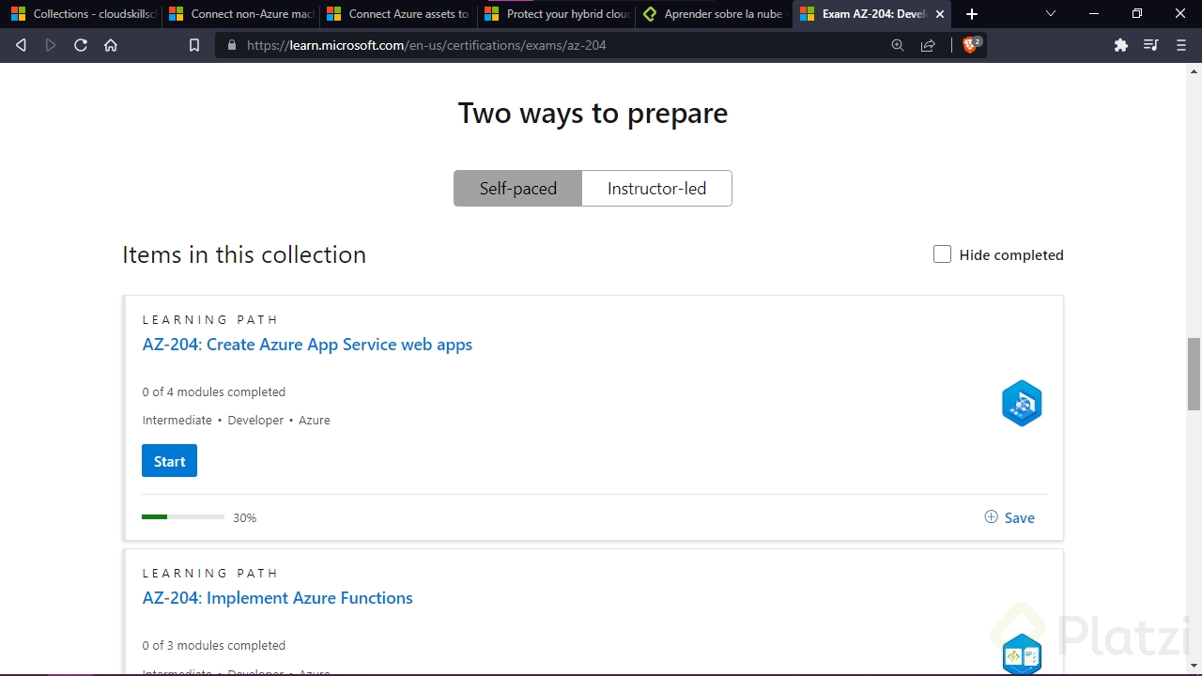Viewport: 1202px width, 676px height.
Task: Enable the Hide completed checkbox
Action: click(942, 254)
